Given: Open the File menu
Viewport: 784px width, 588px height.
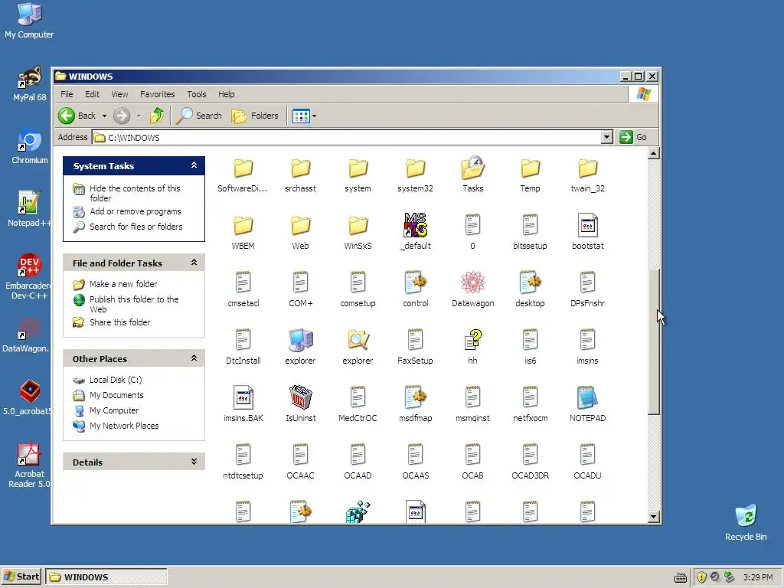Looking at the screenshot, I should coord(67,94).
